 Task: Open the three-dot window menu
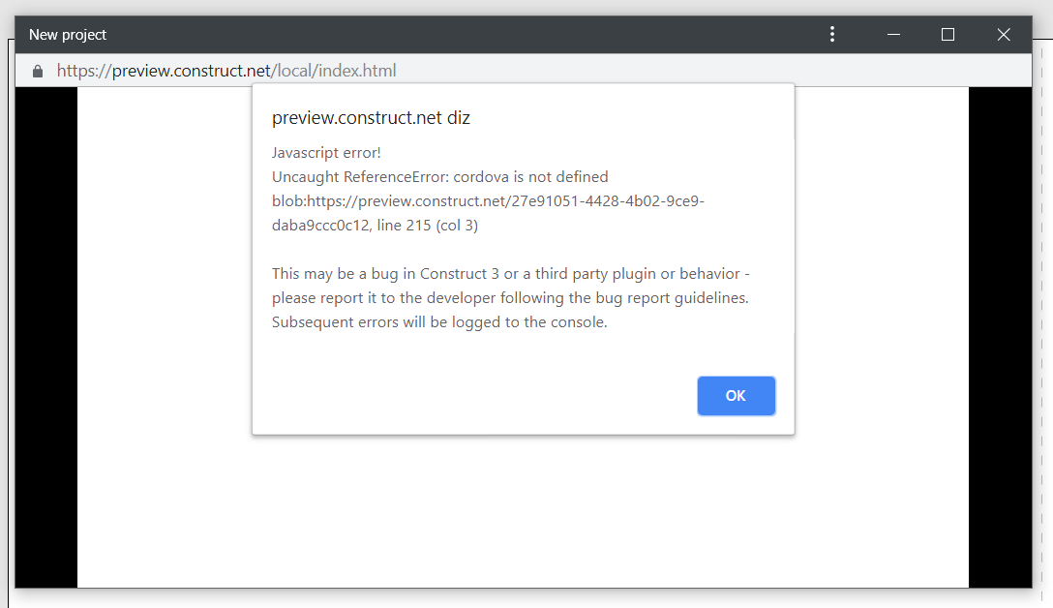coord(832,34)
